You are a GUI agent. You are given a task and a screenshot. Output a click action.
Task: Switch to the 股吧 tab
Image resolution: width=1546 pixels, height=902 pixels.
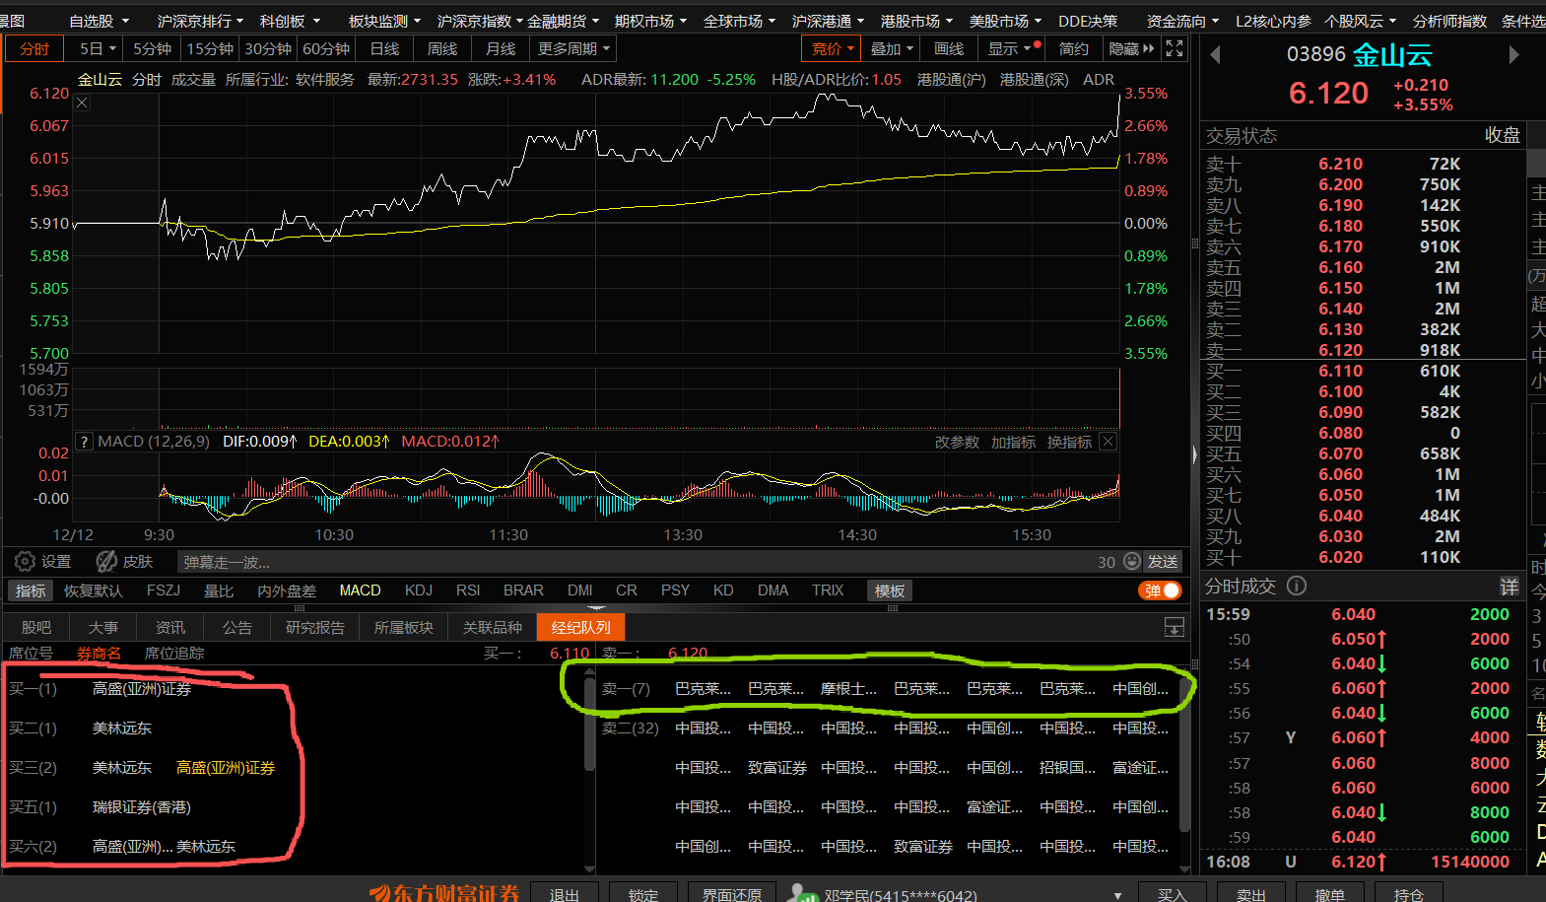(x=36, y=627)
